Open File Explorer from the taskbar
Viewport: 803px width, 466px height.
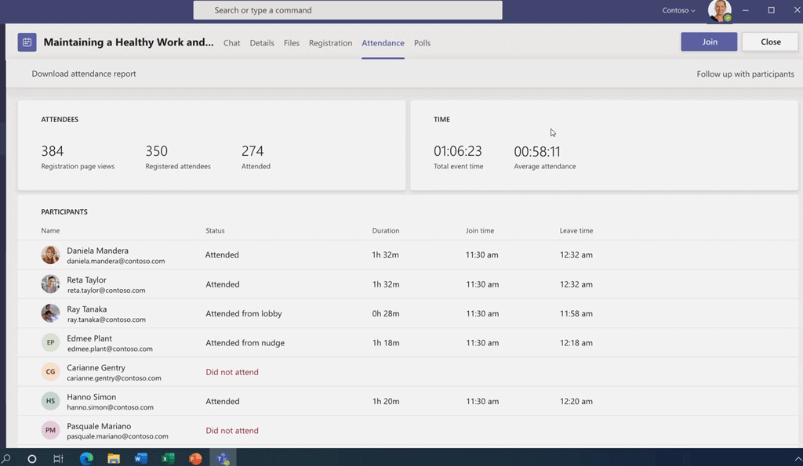pos(114,458)
